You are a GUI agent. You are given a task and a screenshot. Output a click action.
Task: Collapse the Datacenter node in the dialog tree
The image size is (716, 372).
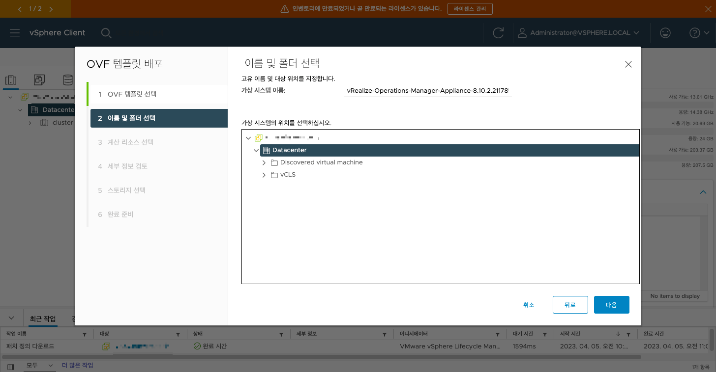[x=256, y=150]
